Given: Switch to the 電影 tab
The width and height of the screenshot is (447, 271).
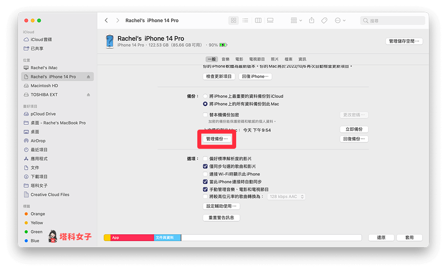Looking at the screenshot, I should coord(239,59).
